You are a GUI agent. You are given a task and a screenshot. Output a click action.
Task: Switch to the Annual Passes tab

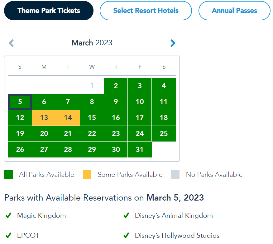(234, 11)
